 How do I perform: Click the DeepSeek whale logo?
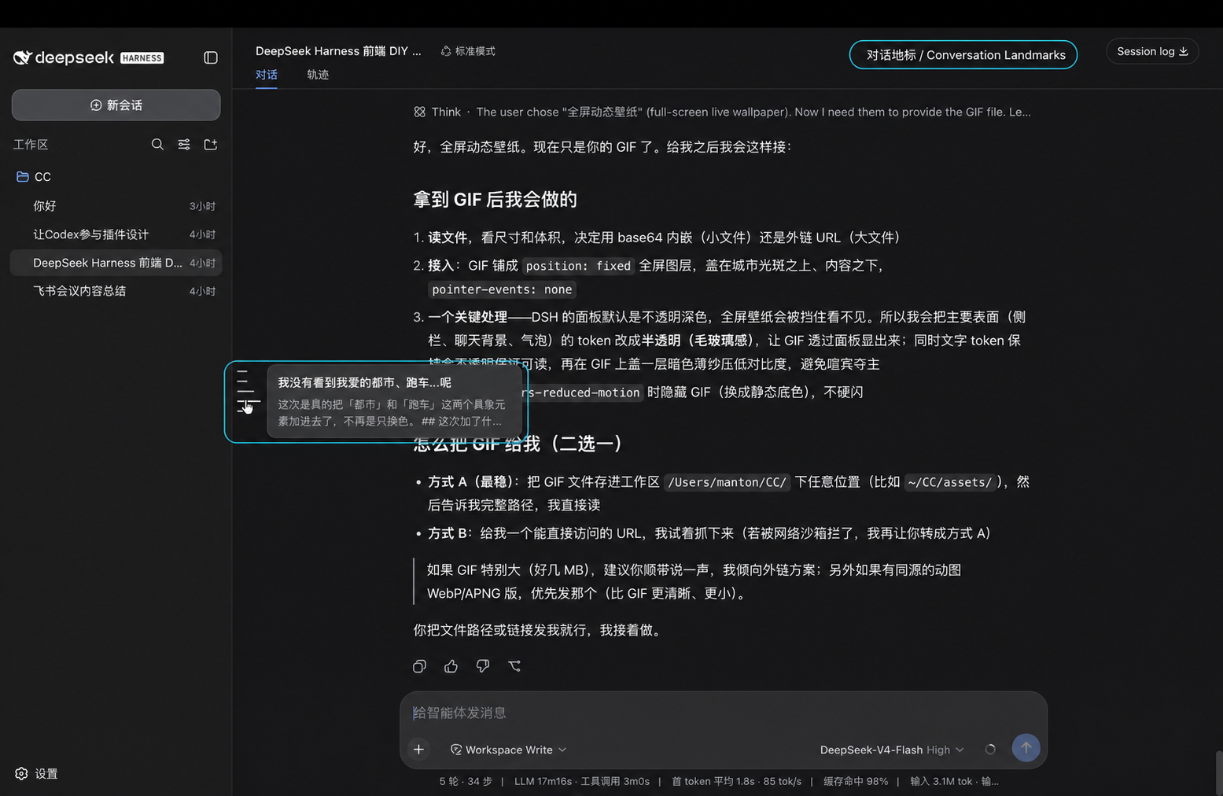22,57
